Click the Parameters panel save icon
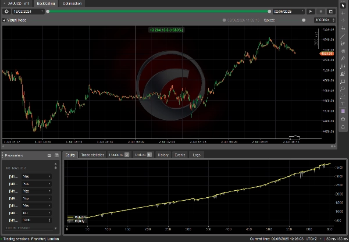 point(56,155)
